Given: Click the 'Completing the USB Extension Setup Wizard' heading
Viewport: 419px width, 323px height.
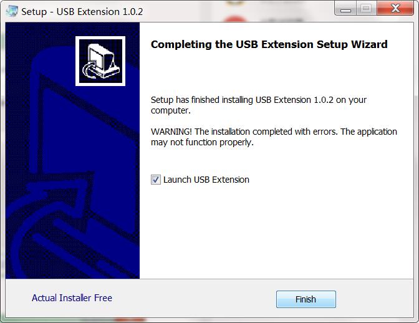Looking at the screenshot, I should point(269,44).
